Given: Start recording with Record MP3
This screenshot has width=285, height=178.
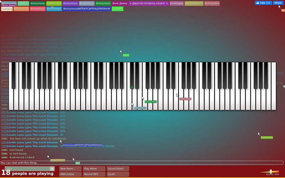Looking at the screenshot, I should (94, 174).
